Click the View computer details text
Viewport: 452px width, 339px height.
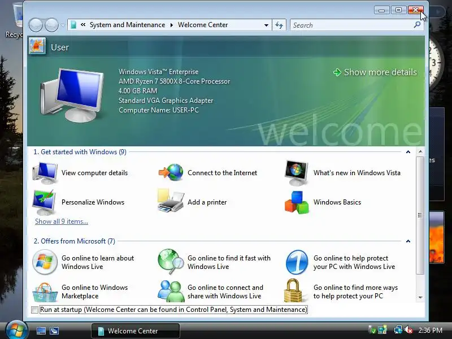tap(94, 173)
